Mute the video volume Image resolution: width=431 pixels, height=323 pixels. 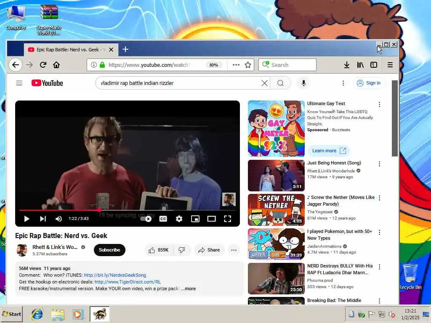(59, 219)
